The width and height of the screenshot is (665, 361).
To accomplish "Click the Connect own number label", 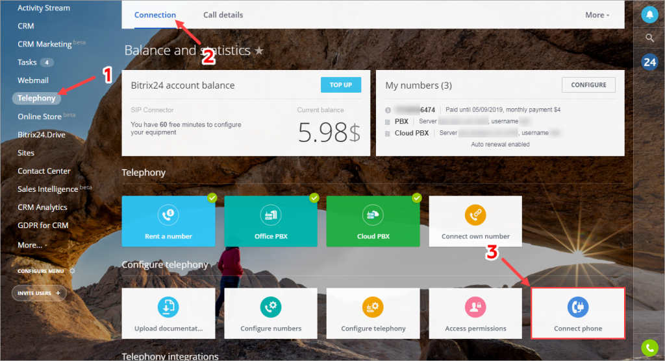I will 475,236.
